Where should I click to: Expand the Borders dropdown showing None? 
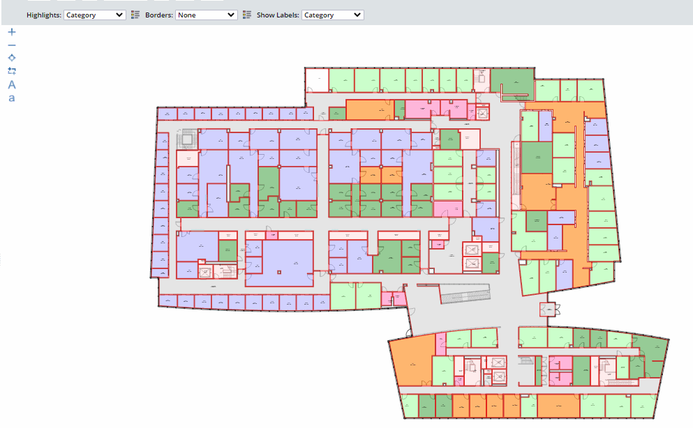coord(206,15)
